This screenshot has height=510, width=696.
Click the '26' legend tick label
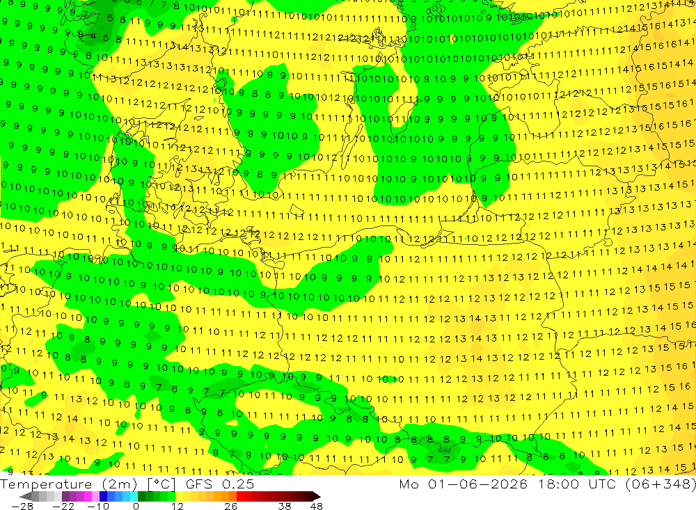coord(231,506)
